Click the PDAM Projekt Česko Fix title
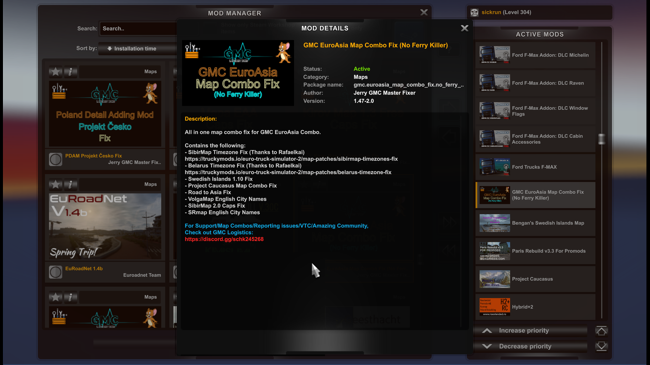The height and width of the screenshot is (365, 650). pos(93,156)
